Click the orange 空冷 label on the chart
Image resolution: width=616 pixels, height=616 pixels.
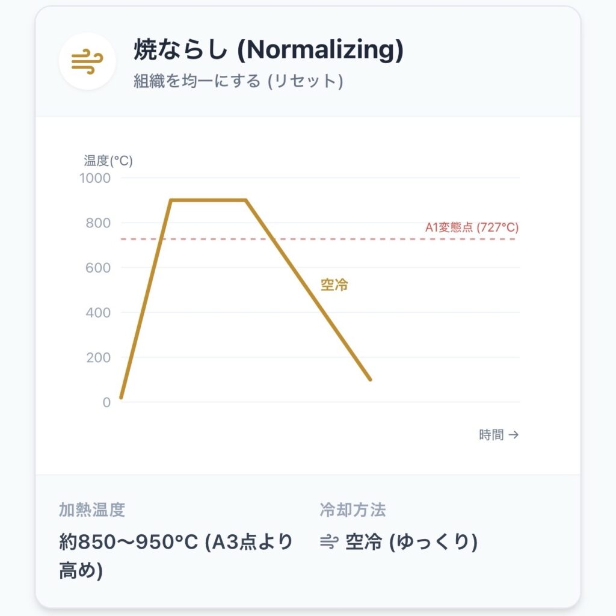click(x=334, y=285)
